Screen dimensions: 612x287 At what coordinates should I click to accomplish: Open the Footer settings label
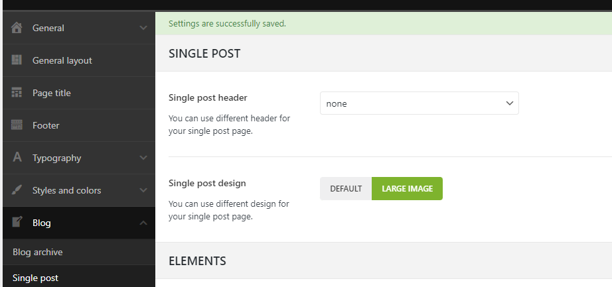tap(46, 125)
